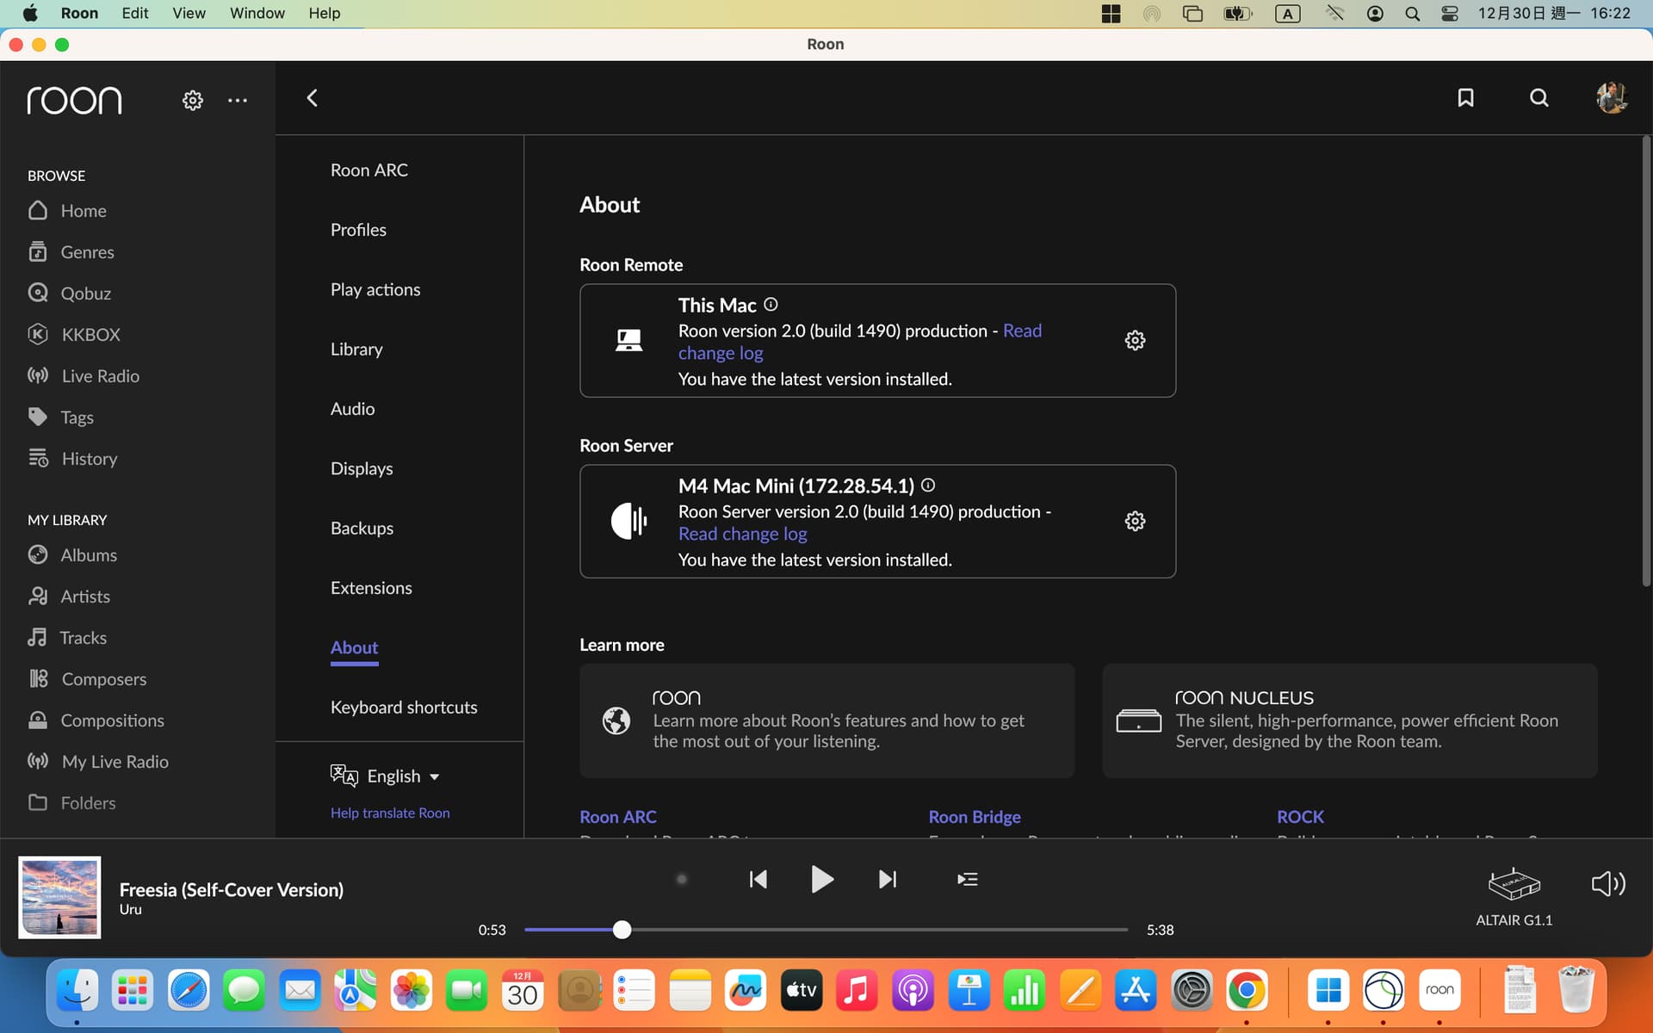Open the volume speaker control
Screen dimensions: 1653x1033
tap(1607, 883)
